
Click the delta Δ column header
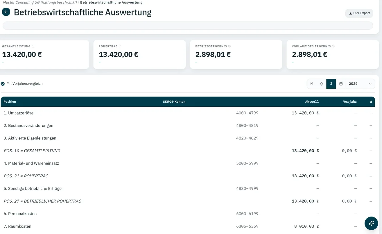[x=371, y=102]
